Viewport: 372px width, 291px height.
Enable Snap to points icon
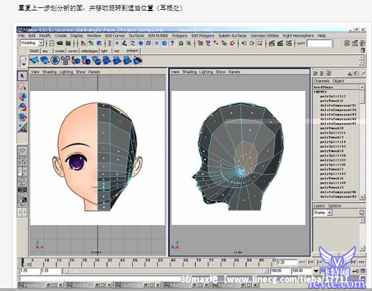[216, 43]
